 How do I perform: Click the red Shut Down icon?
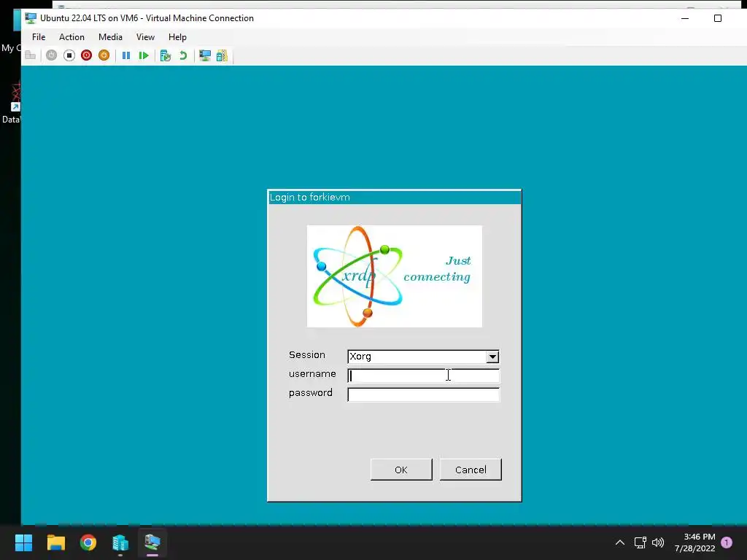pos(86,55)
